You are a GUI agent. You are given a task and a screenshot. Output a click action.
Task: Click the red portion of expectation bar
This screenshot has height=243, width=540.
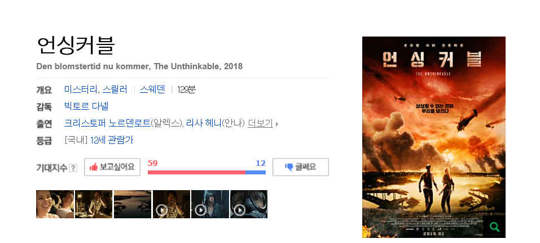196,172
